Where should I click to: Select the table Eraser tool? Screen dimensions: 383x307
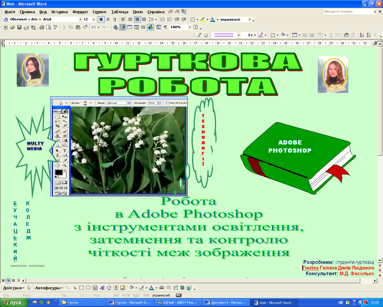(x=206, y=35)
